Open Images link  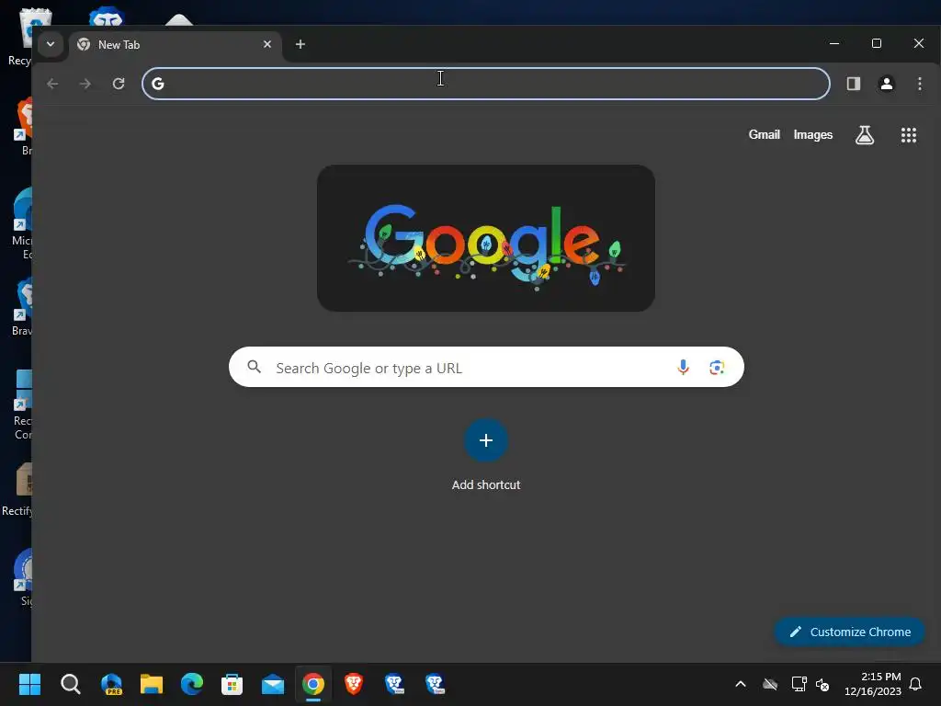(812, 134)
